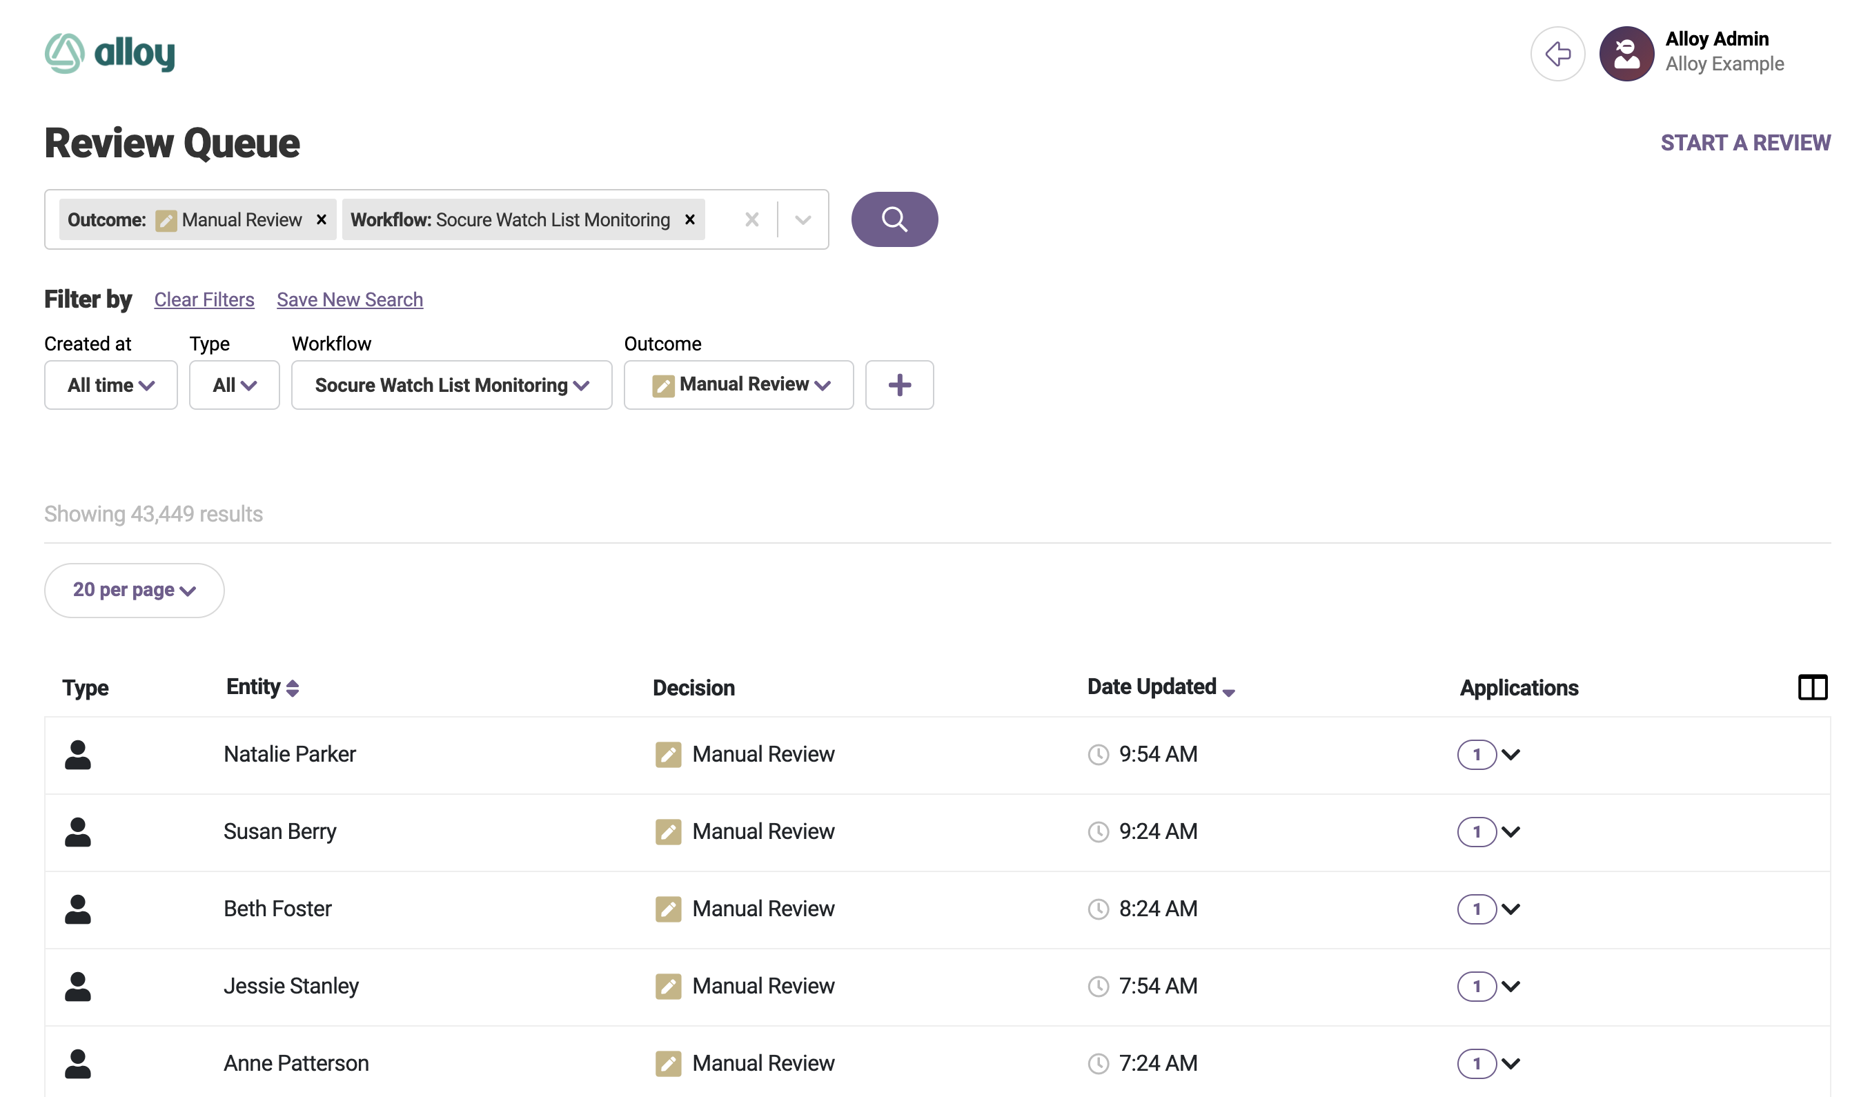Open the Beth Foster entity row

tap(937, 909)
